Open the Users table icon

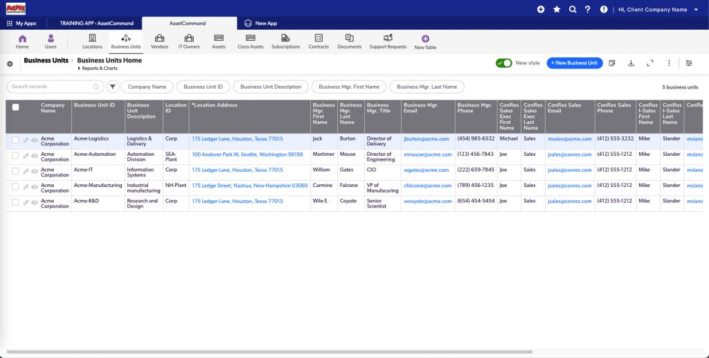pos(51,38)
